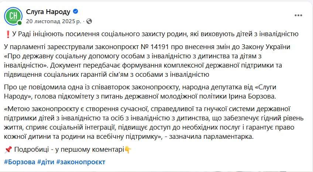
Task: Open the Слуга Народу page name link
Action: [x=48, y=12]
